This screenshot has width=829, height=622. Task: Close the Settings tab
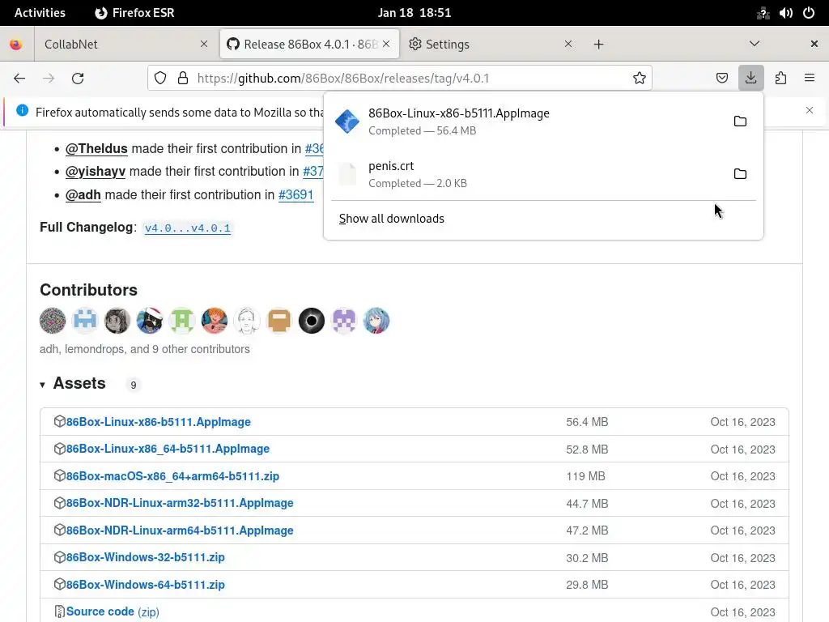coord(568,44)
